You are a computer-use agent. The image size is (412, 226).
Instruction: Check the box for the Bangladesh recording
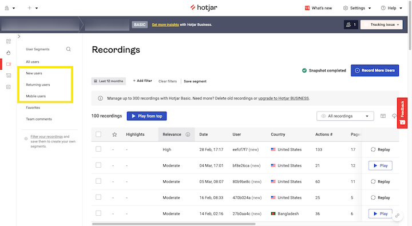point(98,213)
